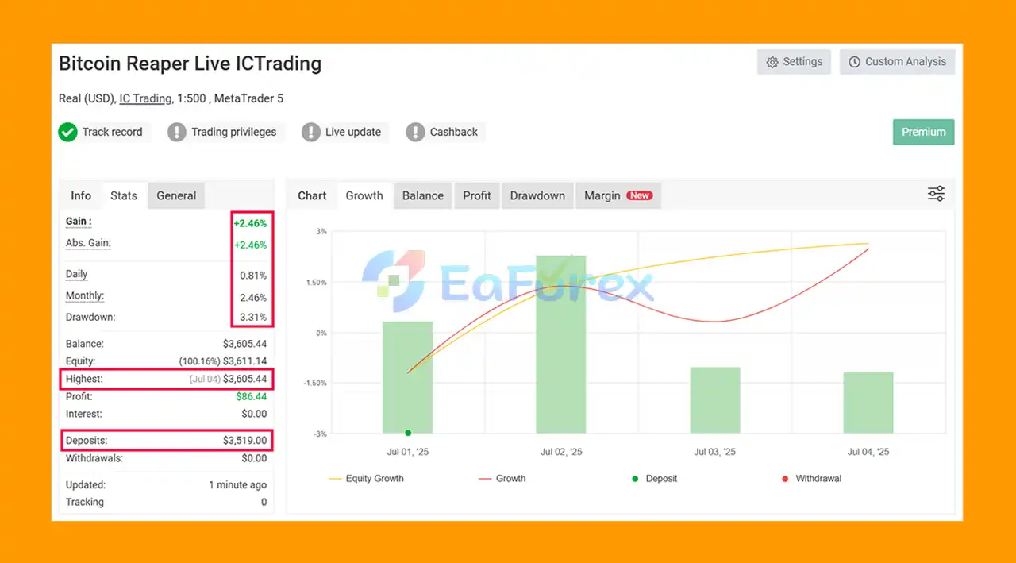This screenshot has height=563, width=1016.
Task: Click the Withdrawals label
Action: click(x=94, y=458)
